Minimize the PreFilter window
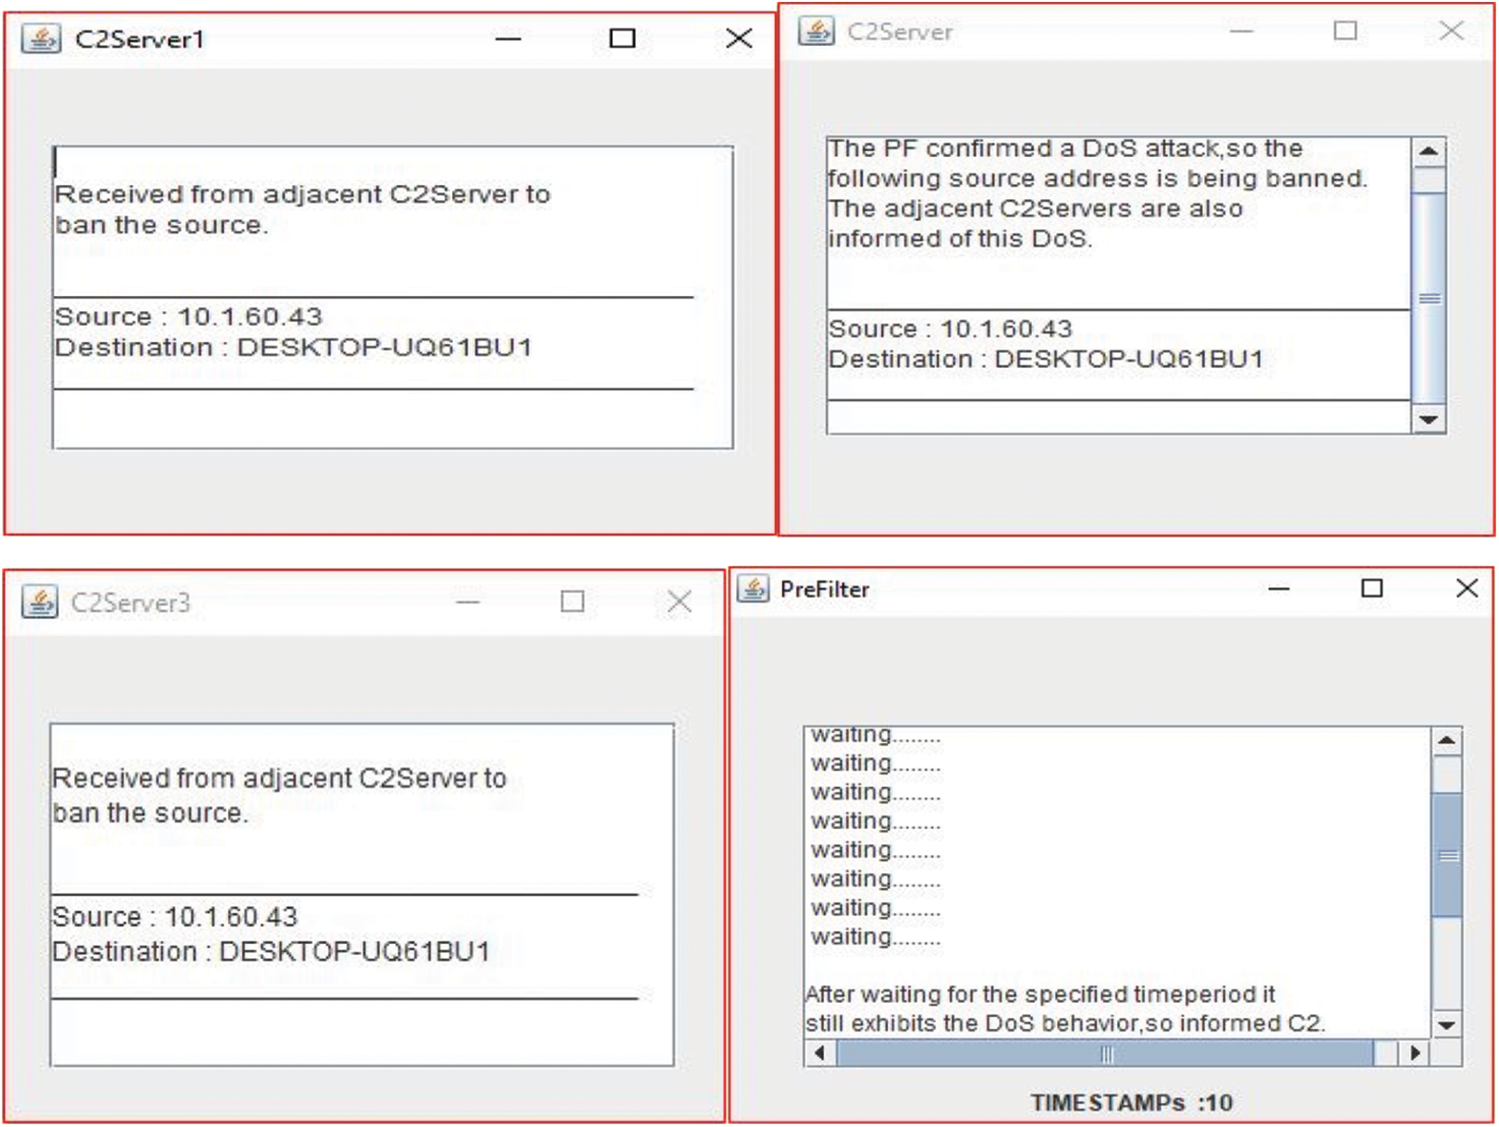 coord(1279,588)
